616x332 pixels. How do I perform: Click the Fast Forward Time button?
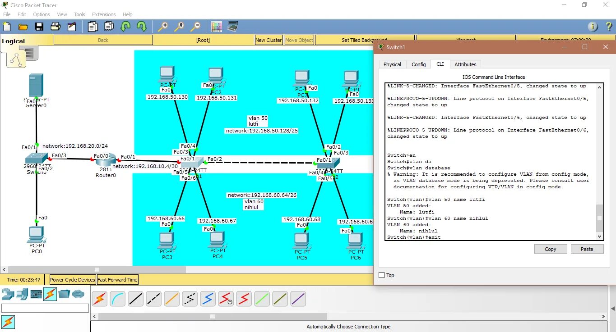tap(117, 280)
